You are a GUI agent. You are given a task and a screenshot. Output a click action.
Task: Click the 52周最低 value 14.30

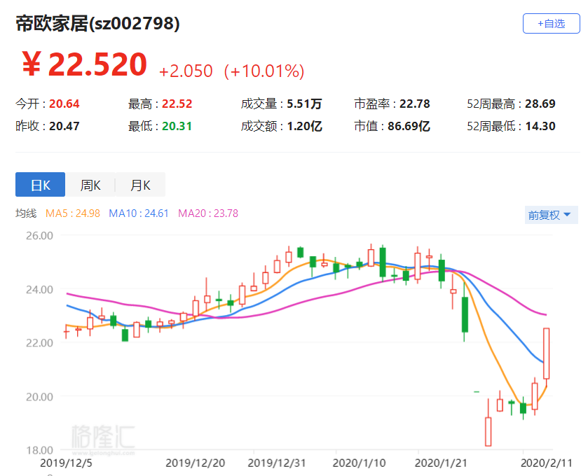coord(540,126)
